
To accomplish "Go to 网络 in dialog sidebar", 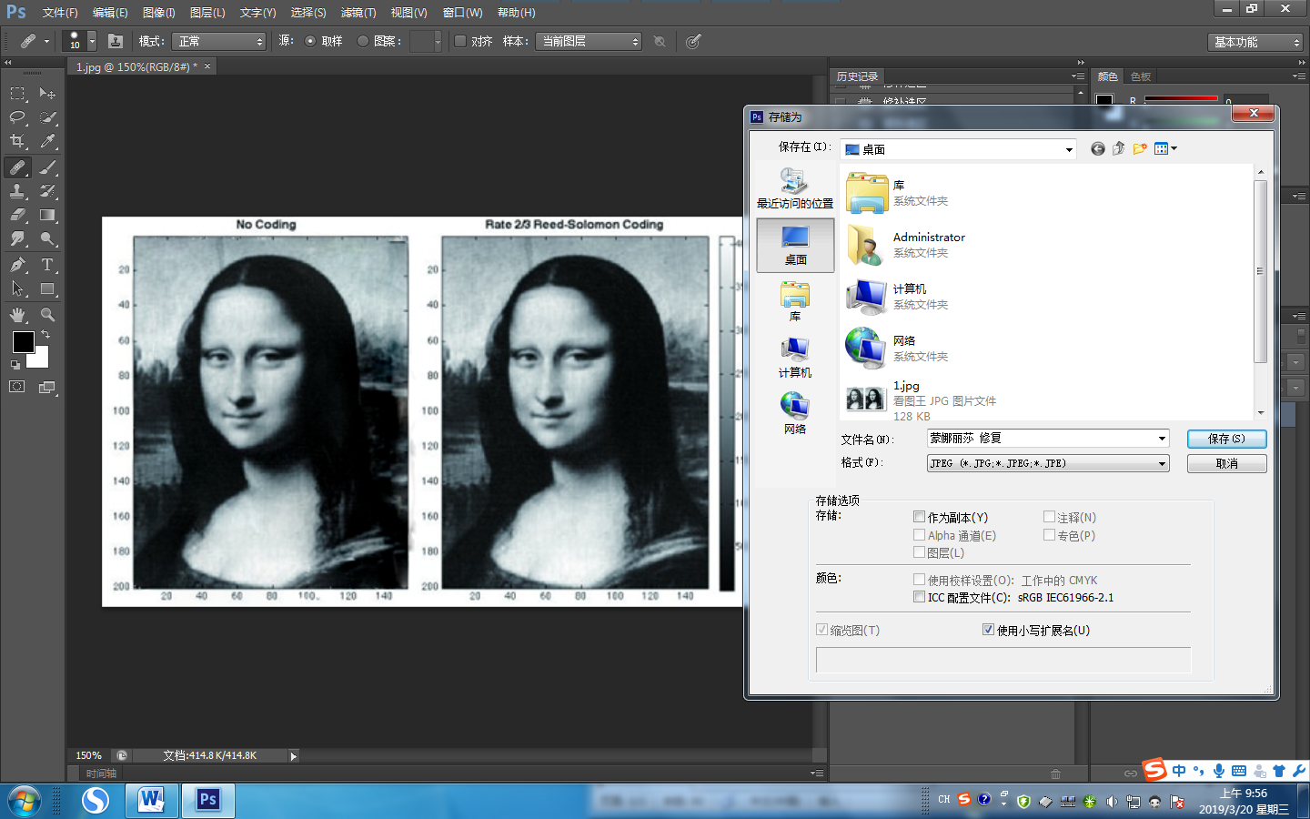I will coord(795,413).
